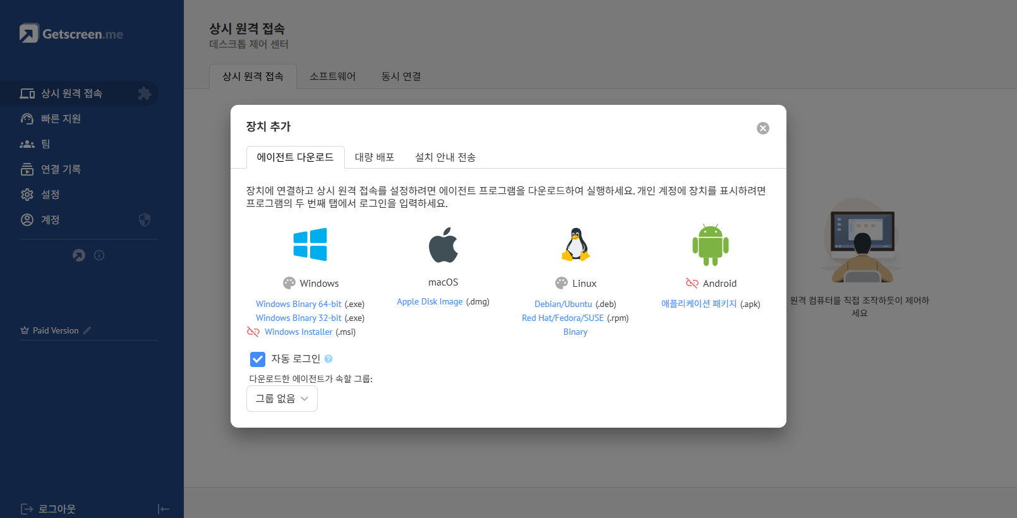The height and width of the screenshot is (518, 1017).
Task: Download Windows Binary 32-bit
Action: tap(298, 318)
